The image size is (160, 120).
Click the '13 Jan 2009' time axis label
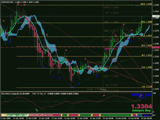point(5,118)
